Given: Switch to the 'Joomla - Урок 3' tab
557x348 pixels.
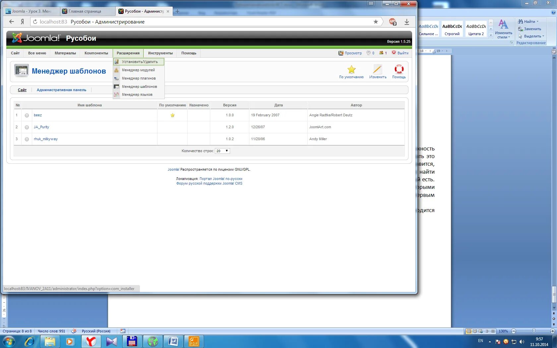Looking at the screenshot, I should pyautogui.click(x=31, y=11).
